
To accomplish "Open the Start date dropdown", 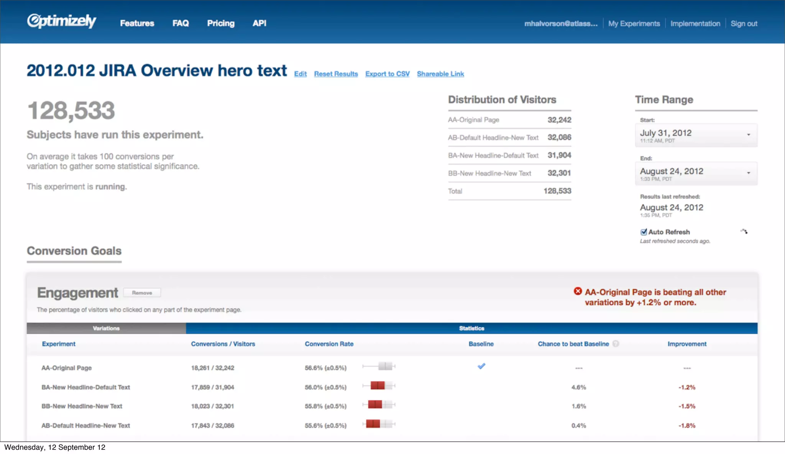I will click(x=696, y=135).
